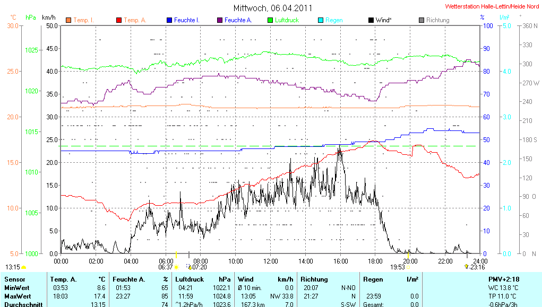
Task: Open the Wetterstation Halle-Lettin/Heide Nord link
Action: click(x=492, y=7)
